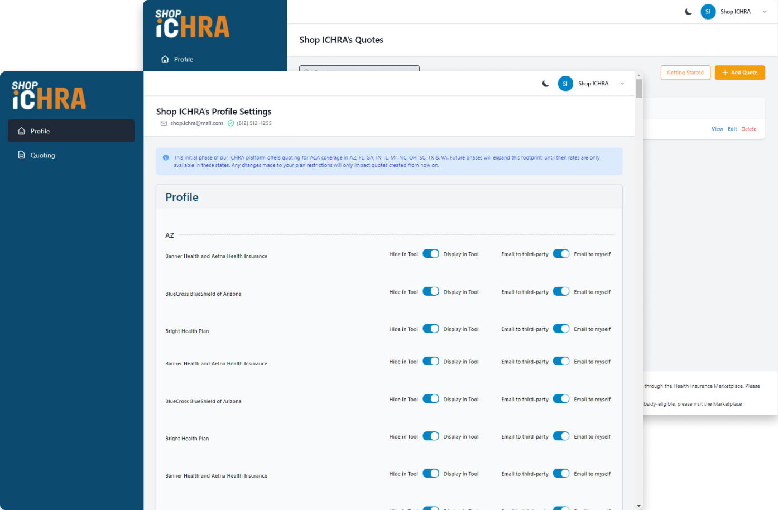Click SI avatar in Profile Settings header
Screen dimensions: 778x510
click(x=565, y=84)
